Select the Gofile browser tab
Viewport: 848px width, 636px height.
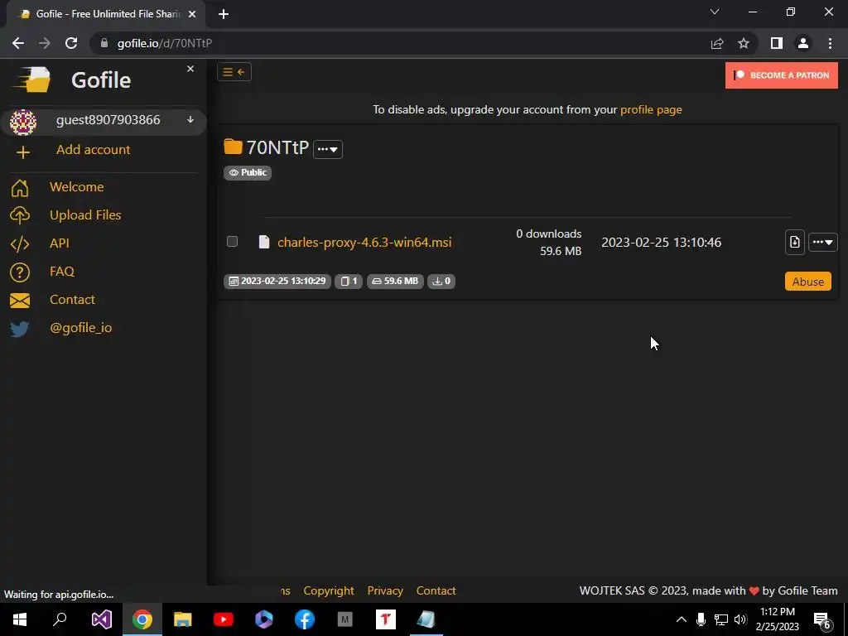tap(106, 14)
